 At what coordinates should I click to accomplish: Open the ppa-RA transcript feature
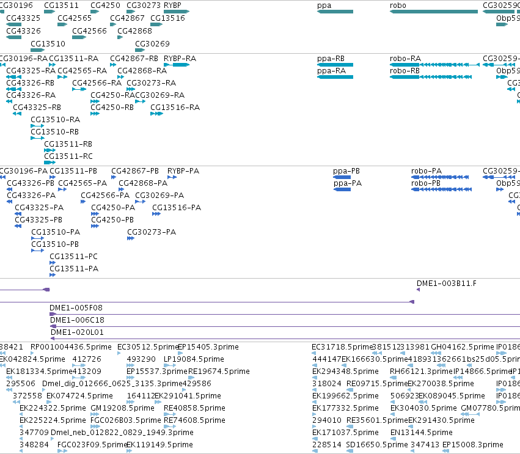click(x=335, y=77)
